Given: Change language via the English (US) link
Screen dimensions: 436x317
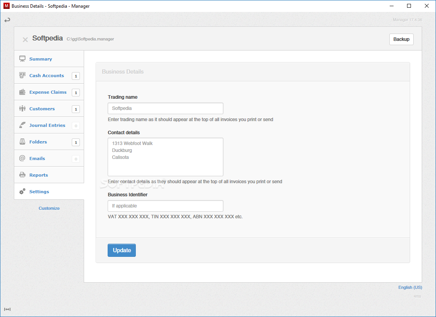Looking at the screenshot, I should coord(410,287).
